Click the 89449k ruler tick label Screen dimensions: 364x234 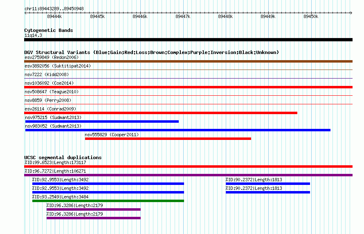(268, 16)
